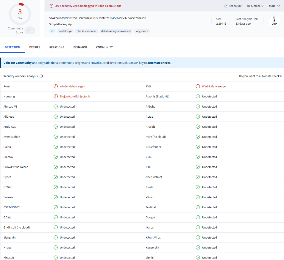Click the Kaspersky undetected checkmark
Image resolution: width=284 pixels, height=260 pixels.
(198, 248)
